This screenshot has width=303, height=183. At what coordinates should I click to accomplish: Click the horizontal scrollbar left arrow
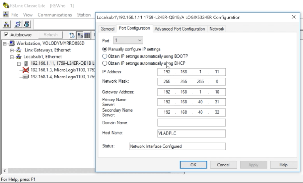coord(5,171)
